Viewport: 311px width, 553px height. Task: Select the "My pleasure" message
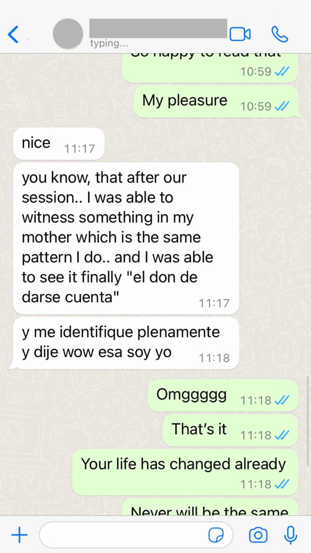[x=216, y=101]
